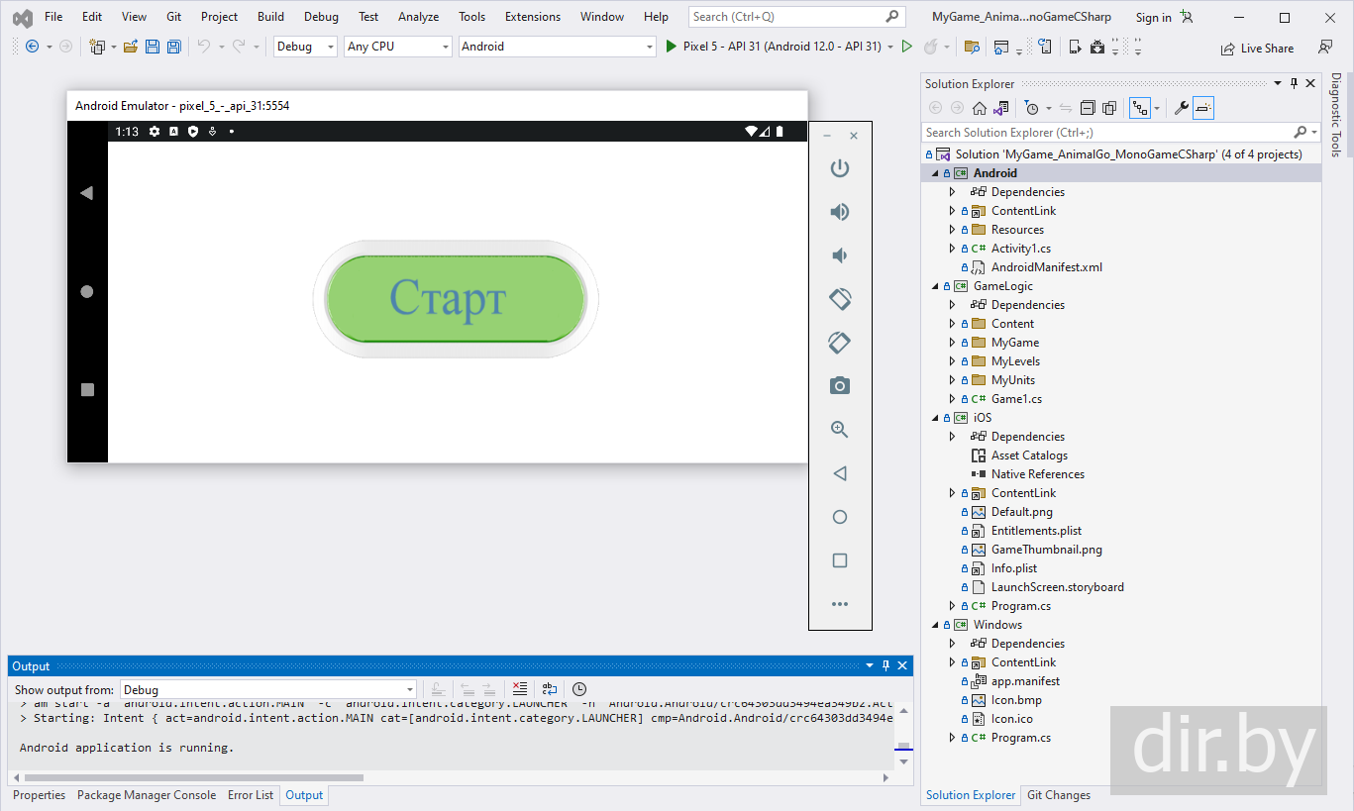Switch to the Error List tab
The image size is (1354, 811).
click(x=251, y=795)
